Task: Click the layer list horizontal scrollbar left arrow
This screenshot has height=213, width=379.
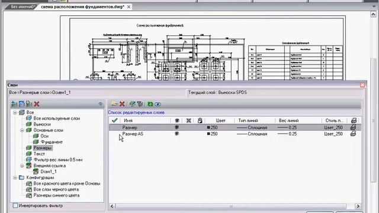Action: coord(112,206)
